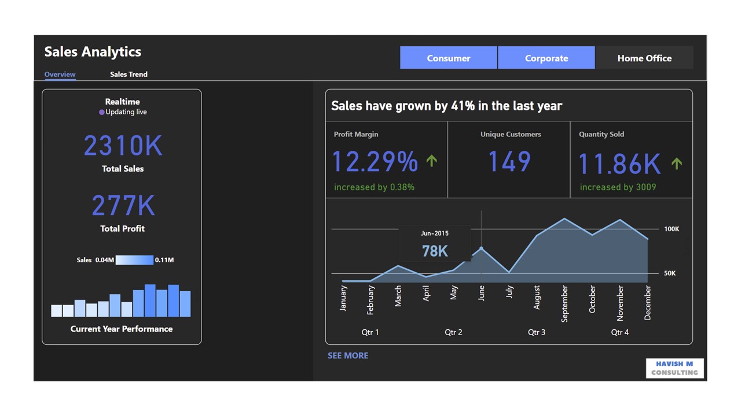Click the 0.04M legend minimum value
The height and width of the screenshot is (416, 741).
pyautogui.click(x=104, y=260)
